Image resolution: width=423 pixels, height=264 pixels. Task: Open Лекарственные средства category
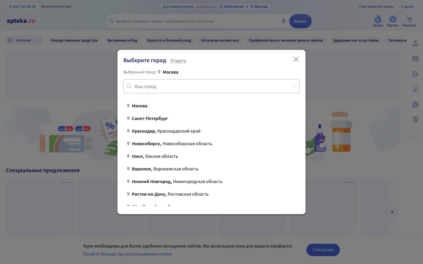(74, 40)
